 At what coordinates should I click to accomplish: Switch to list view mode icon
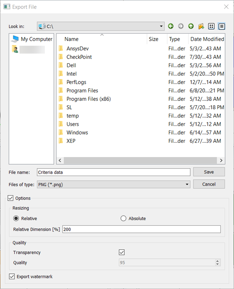click(x=211, y=26)
